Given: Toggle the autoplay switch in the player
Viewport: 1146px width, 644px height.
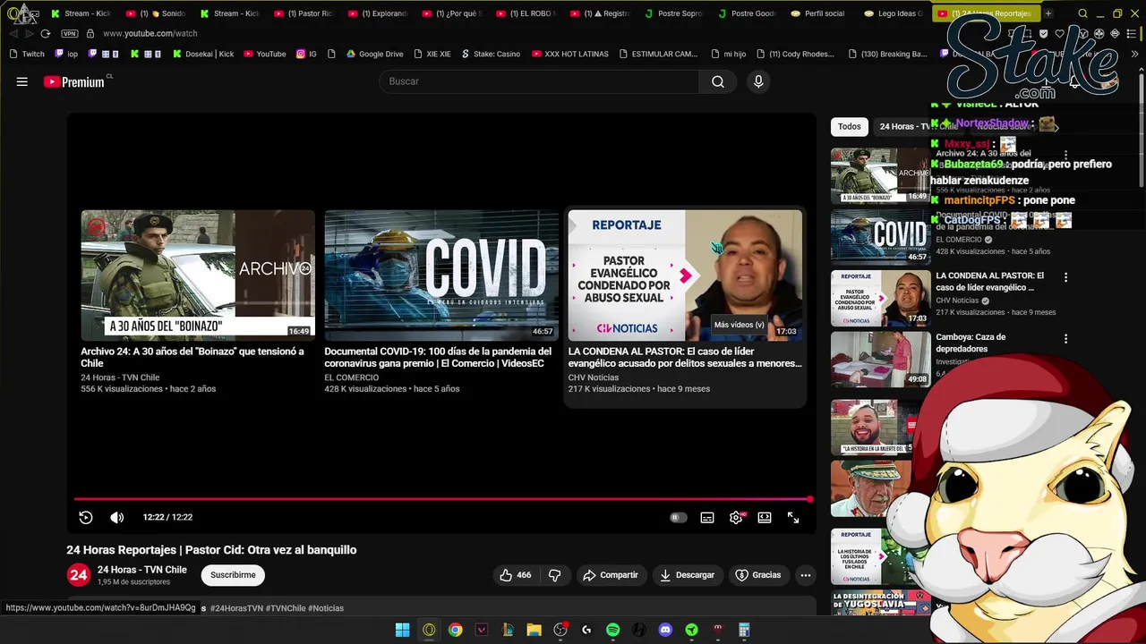Looking at the screenshot, I should (x=679, y=517).
